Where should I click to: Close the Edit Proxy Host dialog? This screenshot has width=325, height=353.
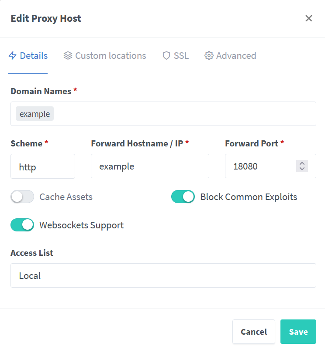tap(309, 18)
